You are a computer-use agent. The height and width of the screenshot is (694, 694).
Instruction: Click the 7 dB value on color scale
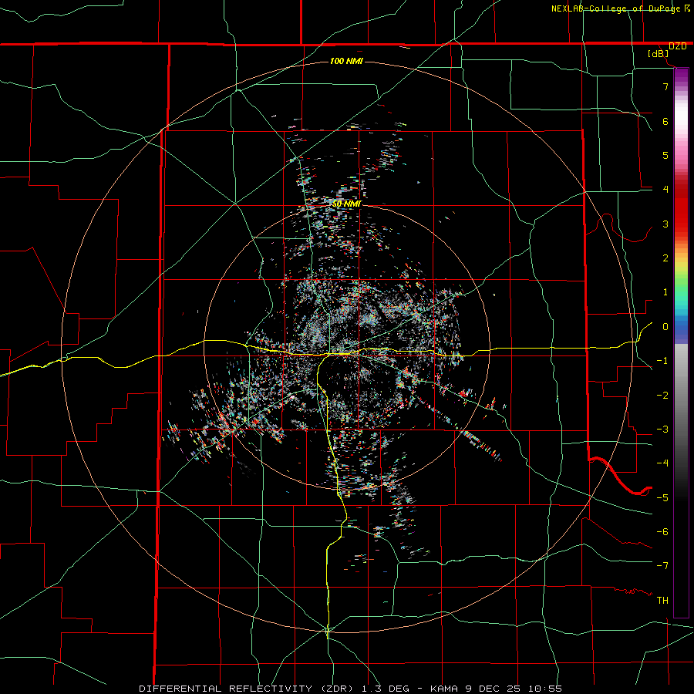click(x=665, y=86)
